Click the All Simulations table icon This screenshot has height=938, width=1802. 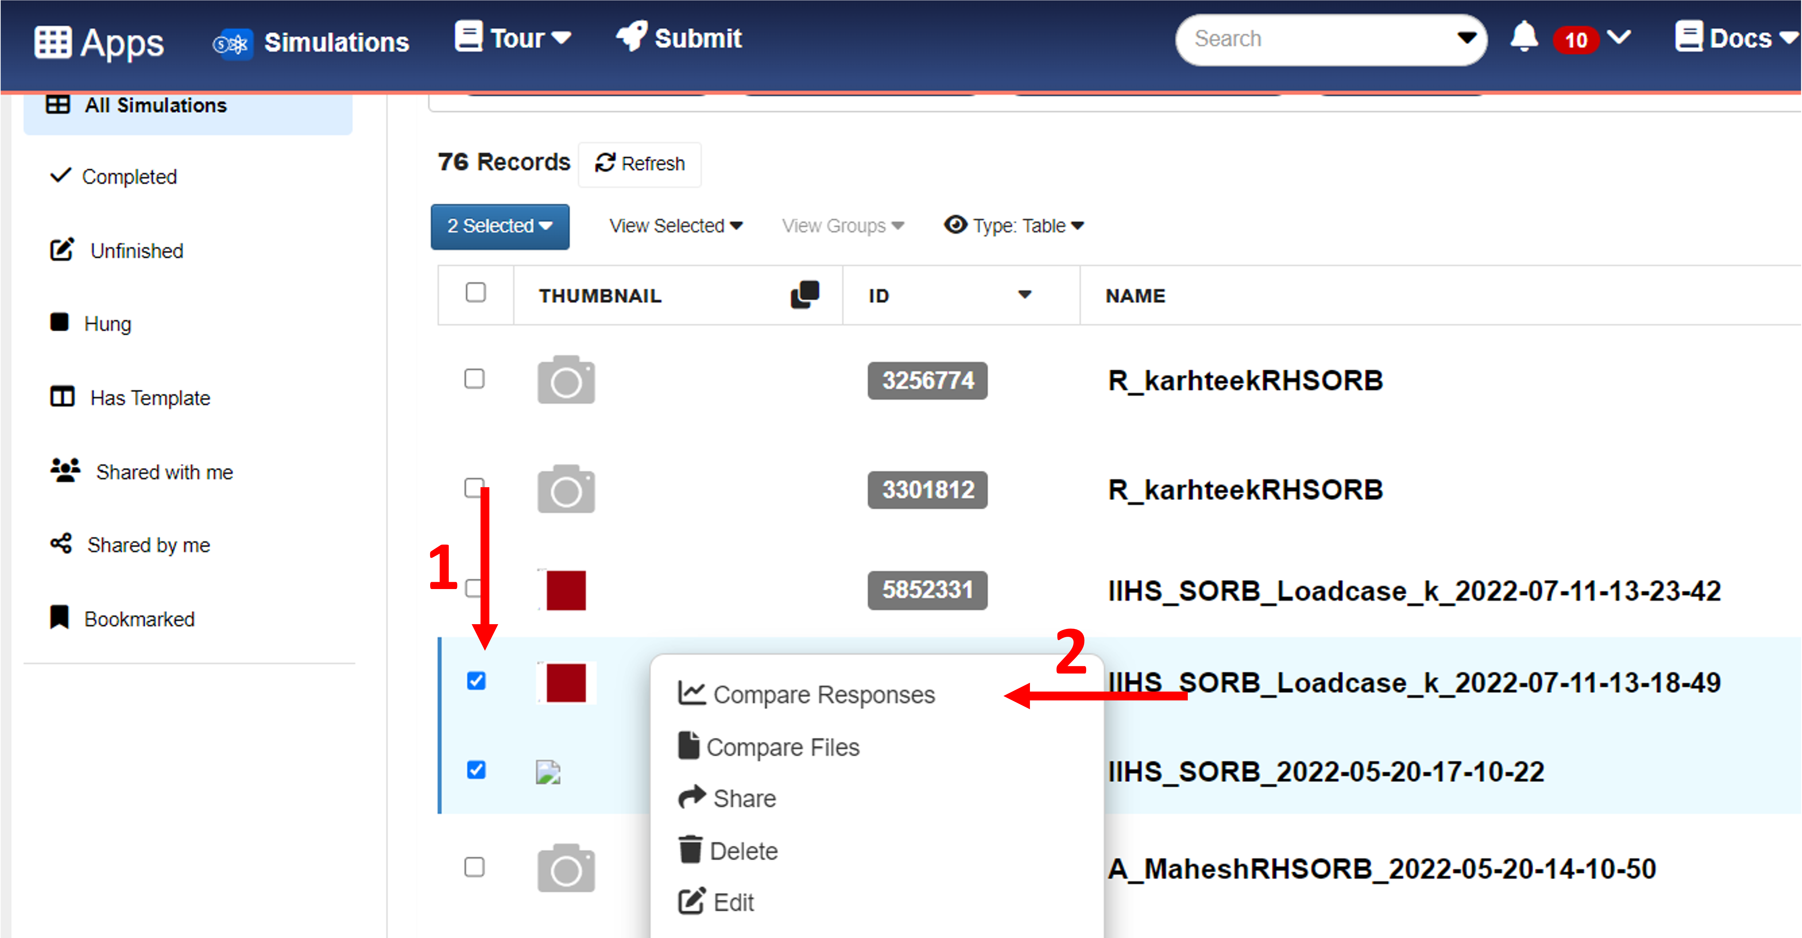tap(58, 105)
